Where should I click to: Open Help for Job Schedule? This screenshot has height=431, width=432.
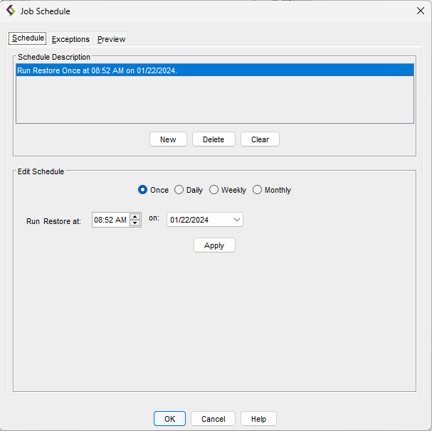tap(258, 419)
